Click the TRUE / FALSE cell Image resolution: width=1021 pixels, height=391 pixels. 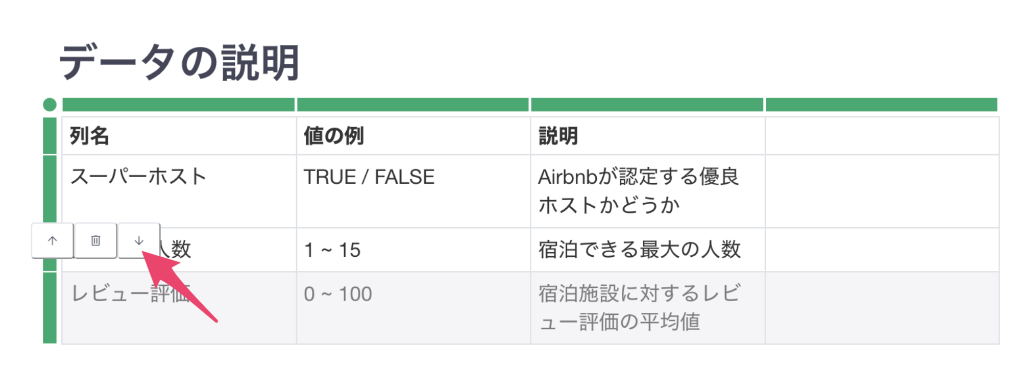[414, 191]
